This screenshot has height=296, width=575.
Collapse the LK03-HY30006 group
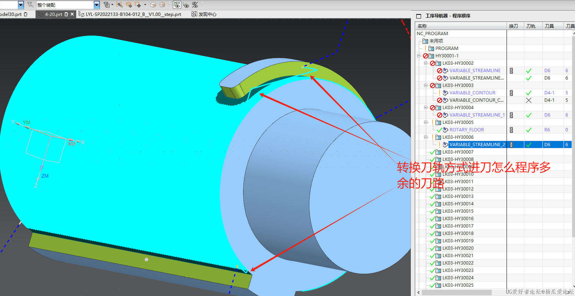[426, 137]
